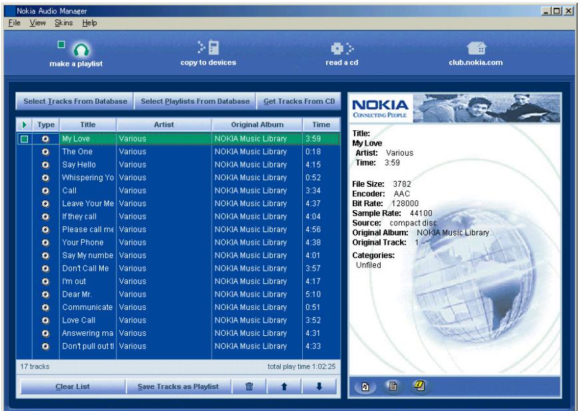This screenshot has height=411, width=579.
Task: Click the disc type icon for My Love
Action: [x=45, y=139]
